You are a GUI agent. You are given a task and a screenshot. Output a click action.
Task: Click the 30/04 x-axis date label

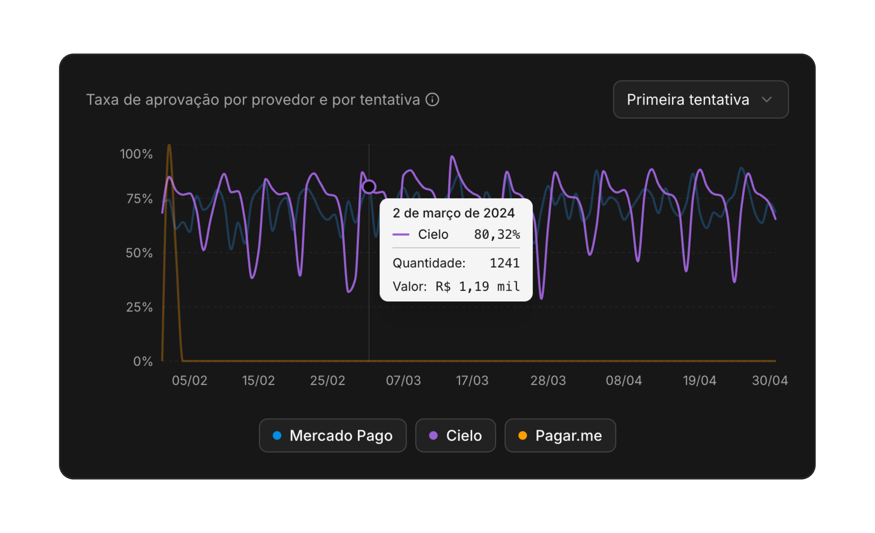(x=770, y=381)
